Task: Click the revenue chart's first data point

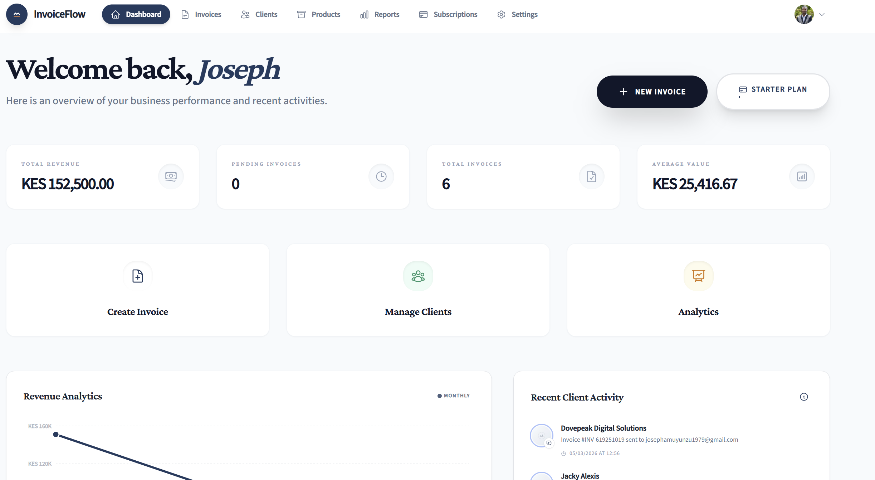Action: click(x=56, y=434)
